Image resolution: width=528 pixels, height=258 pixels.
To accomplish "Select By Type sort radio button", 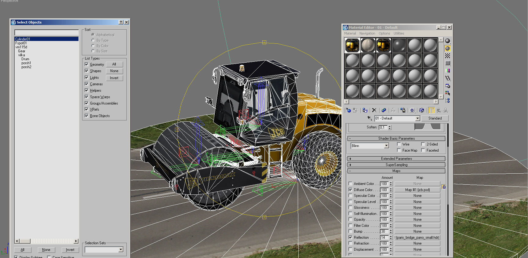I will click(93, 40).
